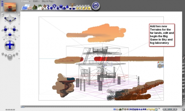Screen dimensions: 185x111
Task: Add a 2D square face
Action: point(74,9)
